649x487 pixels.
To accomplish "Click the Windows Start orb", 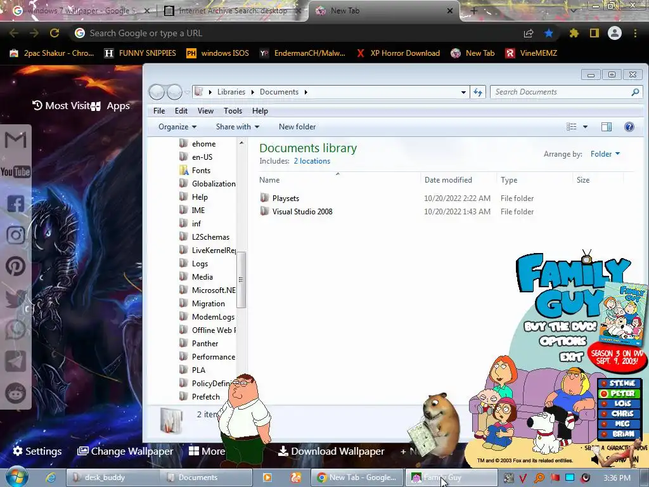I will [17, 477].
